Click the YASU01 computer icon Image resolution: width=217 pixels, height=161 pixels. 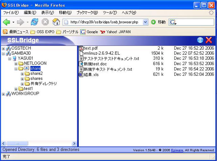[15, 59]
